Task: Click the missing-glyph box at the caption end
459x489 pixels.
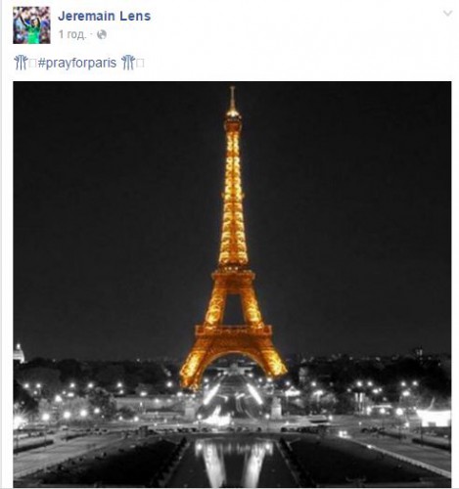Action: coord(140,64)
